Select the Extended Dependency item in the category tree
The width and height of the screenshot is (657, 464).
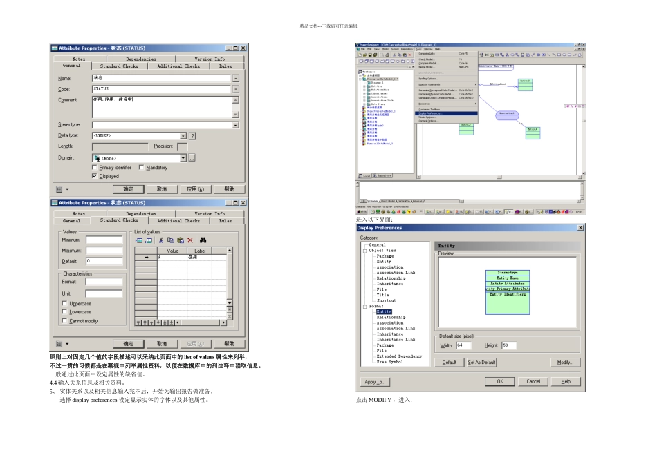[x=399, y=356]
